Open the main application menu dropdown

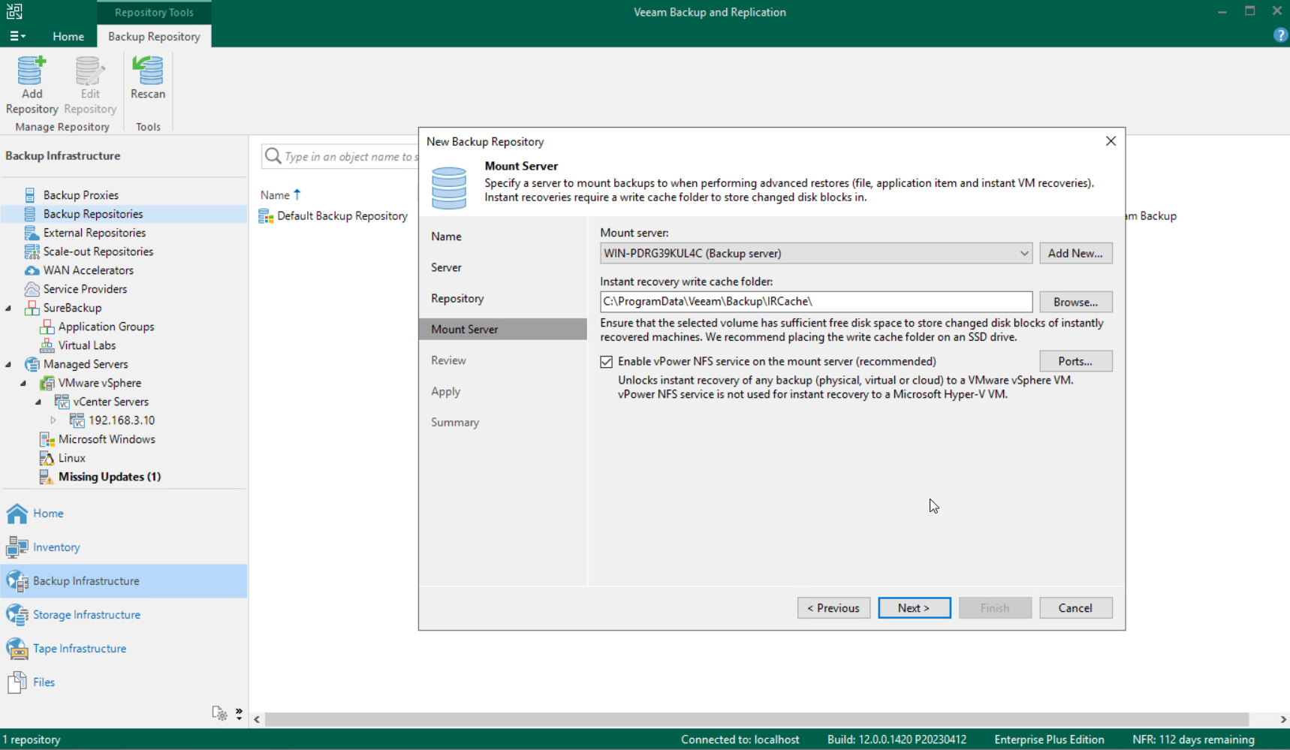coord(17,36)
